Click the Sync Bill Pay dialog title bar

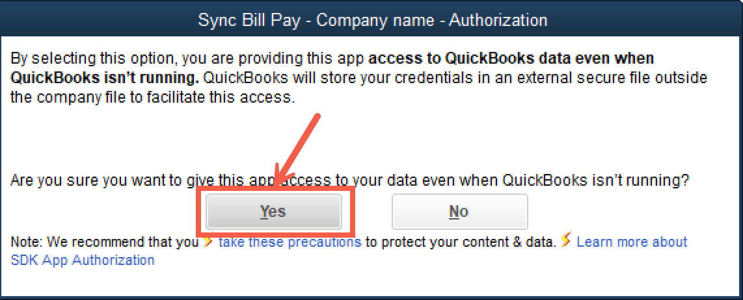click(371, 20)
